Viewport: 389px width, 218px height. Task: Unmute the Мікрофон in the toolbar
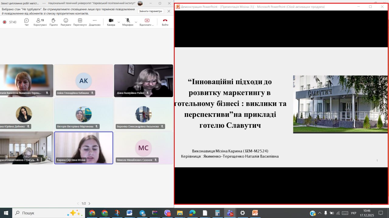click(128, 22)
